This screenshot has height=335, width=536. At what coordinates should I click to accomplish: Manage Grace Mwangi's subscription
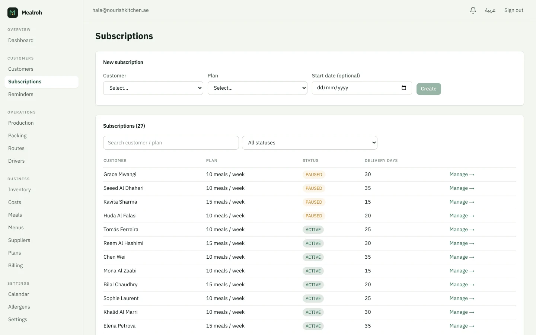click(x=462, y=175)
